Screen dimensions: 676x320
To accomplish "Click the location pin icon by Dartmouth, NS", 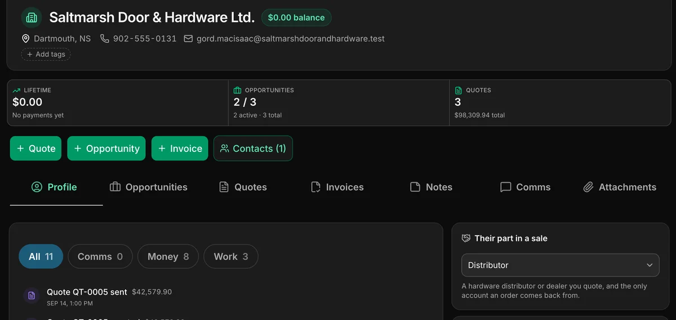I will [25, 39].
